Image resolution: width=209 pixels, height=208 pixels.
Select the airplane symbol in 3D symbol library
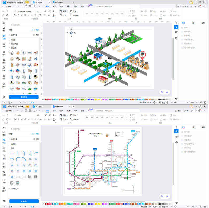(x=30, y=53)
